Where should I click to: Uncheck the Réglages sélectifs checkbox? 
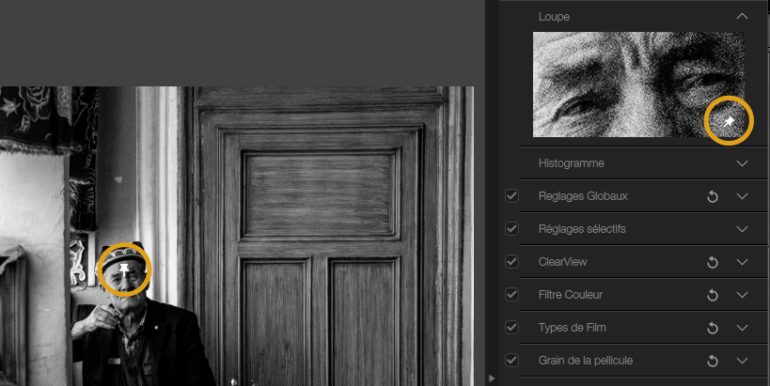pyautogui.click(x=511, y=229)
